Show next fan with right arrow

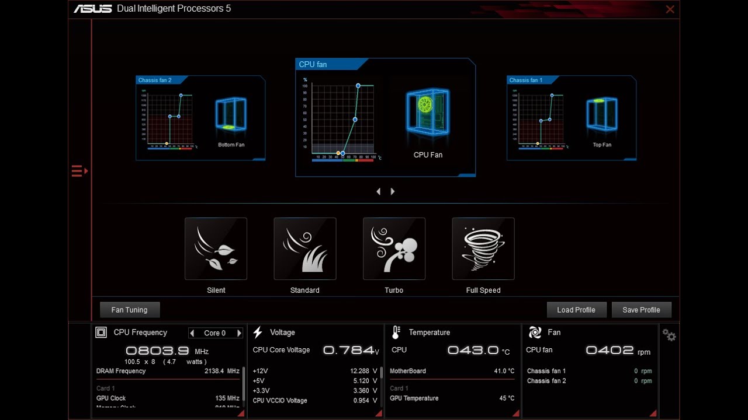coord(392,191)
